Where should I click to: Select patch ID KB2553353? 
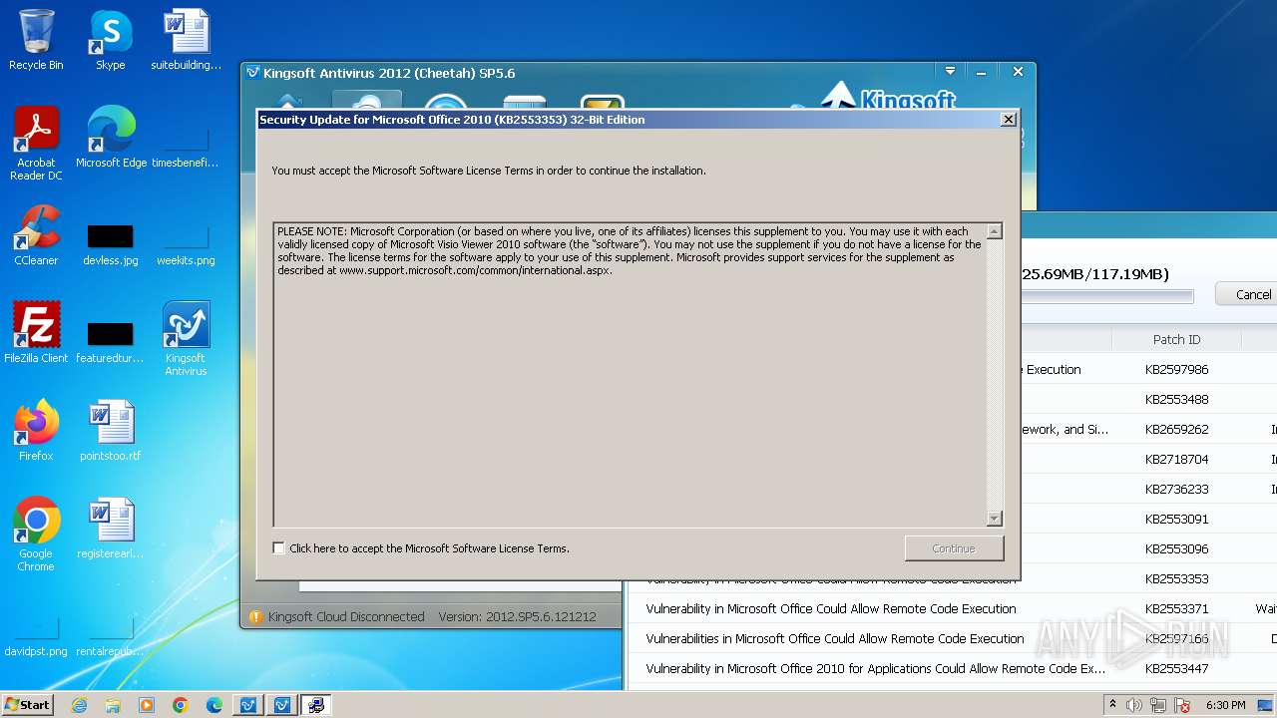pyautogui.click(x=1176, y=578)
